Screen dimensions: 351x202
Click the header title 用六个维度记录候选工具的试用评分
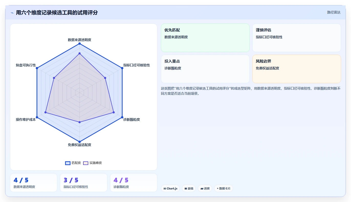[x=57, y=13]
